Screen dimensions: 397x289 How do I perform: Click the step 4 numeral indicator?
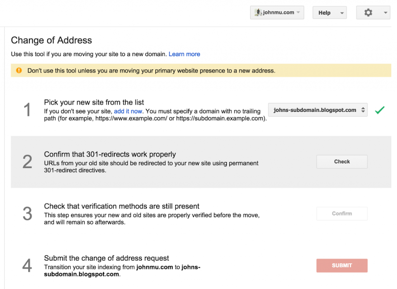(27, 265)
